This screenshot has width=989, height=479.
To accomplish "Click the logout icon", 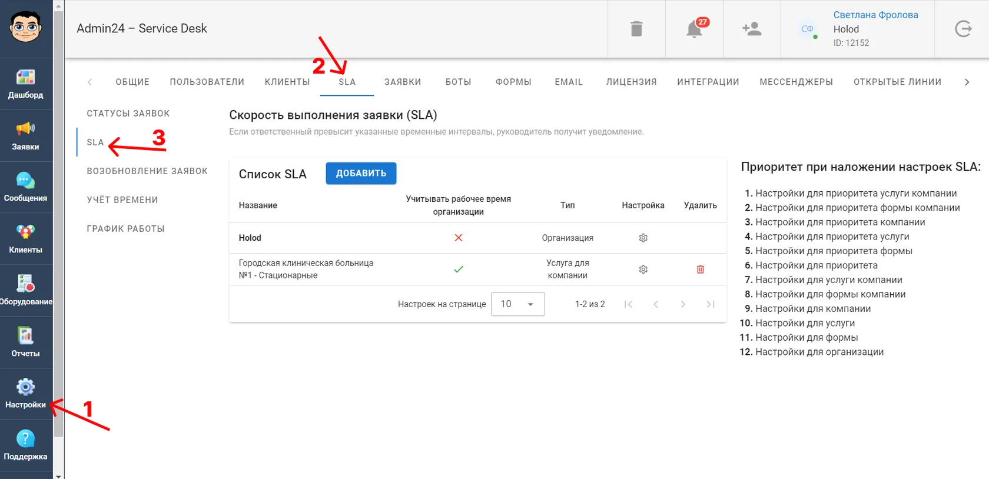I will pos(963,29).
